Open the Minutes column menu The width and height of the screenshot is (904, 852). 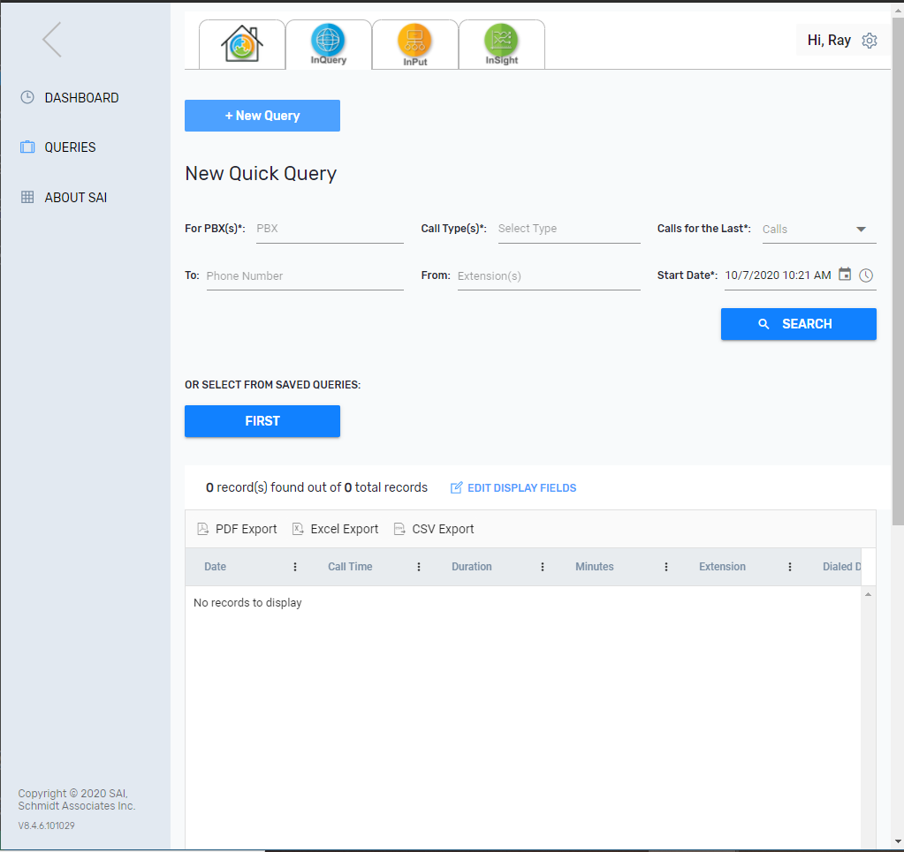[666, 567]
